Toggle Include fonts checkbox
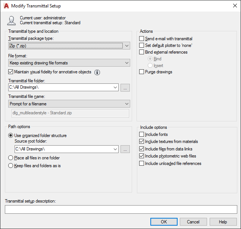The image size is (241, 229). coord(142,134)
